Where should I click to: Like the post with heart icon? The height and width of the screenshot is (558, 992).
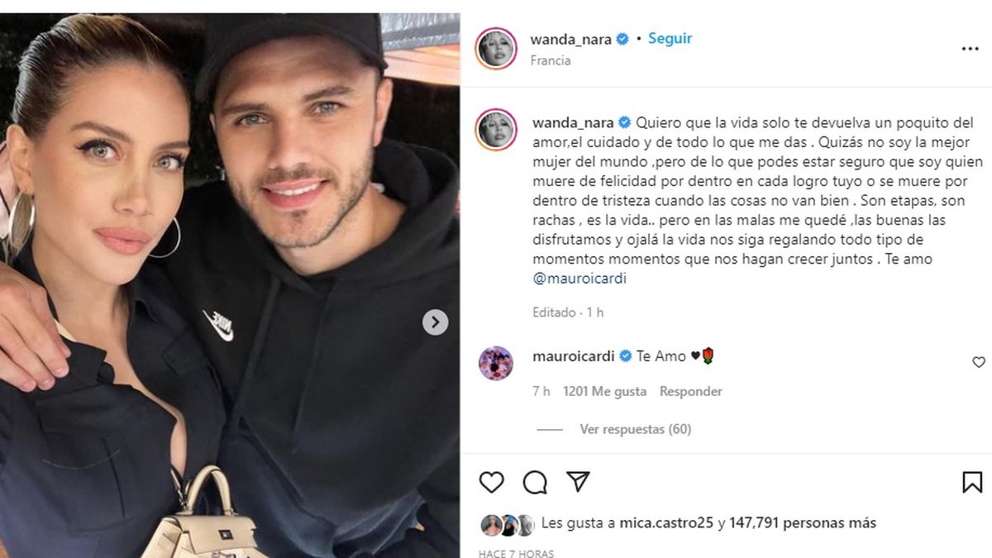click(491, 482)
